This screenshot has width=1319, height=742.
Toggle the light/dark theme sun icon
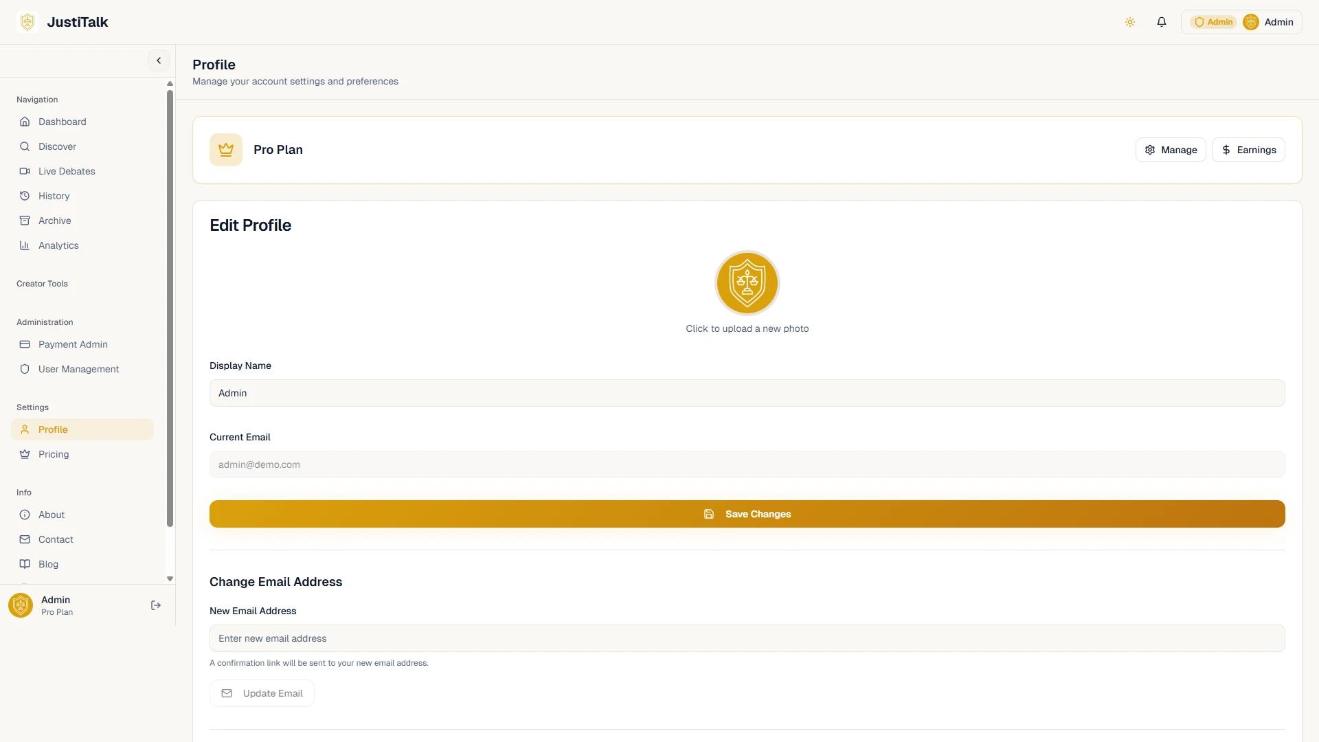[1130, 22]
